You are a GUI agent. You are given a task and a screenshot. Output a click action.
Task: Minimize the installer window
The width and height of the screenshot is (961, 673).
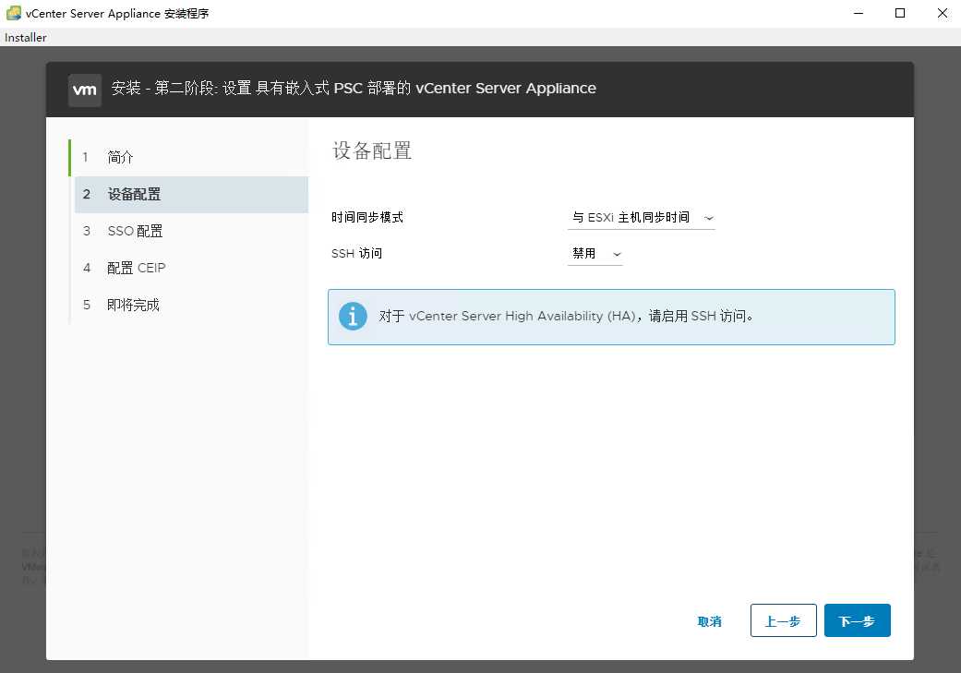pyautogui.click(x=857, y=13)
